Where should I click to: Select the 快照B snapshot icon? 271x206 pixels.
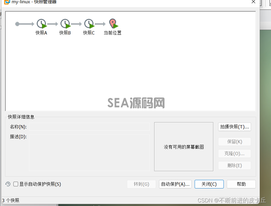pyautogui.click(x=65, y=24)
